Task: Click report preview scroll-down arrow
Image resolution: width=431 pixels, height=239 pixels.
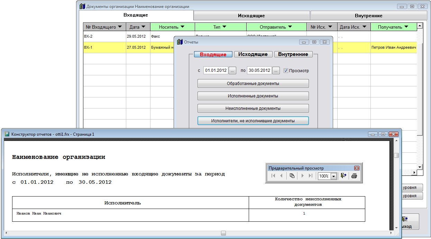Action: pos(396,228)
